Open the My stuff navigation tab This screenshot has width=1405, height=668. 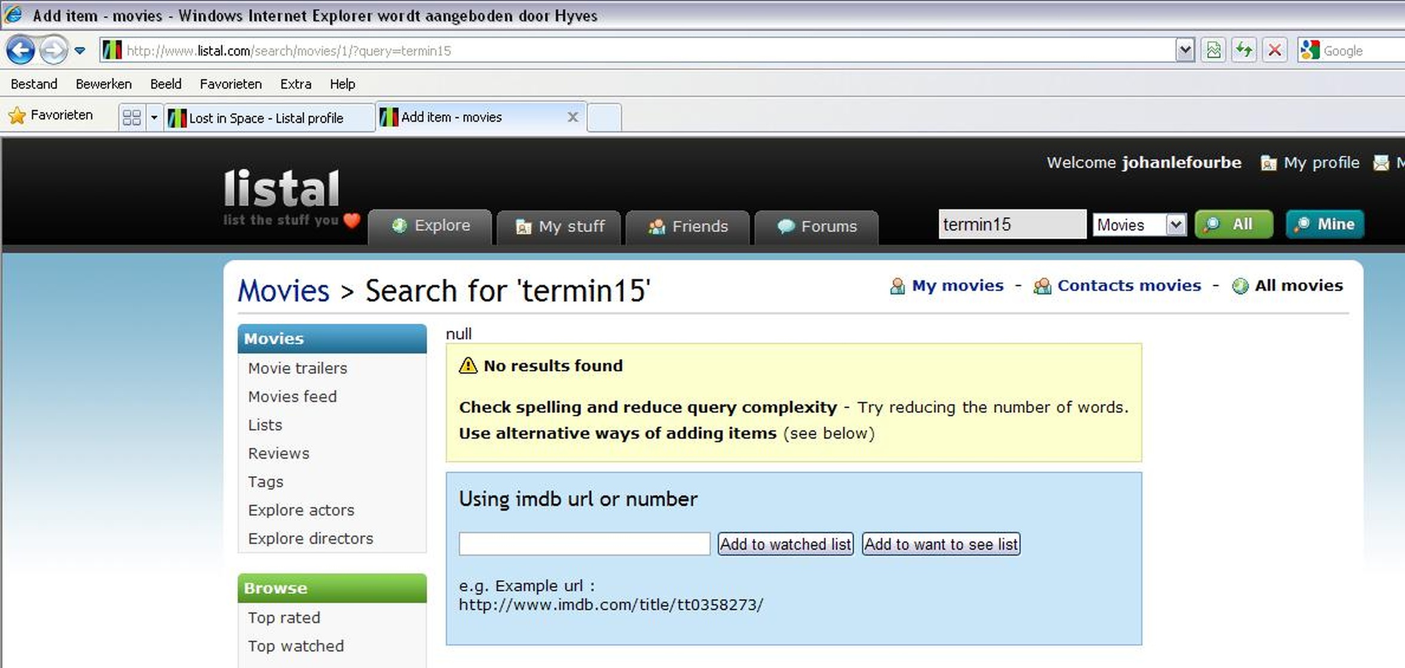pos(559,227)
